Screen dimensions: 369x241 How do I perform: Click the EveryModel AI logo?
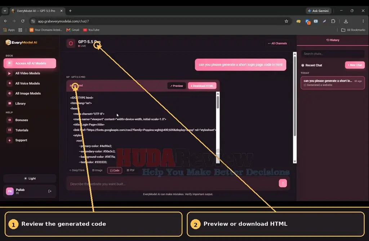point(21,42)
